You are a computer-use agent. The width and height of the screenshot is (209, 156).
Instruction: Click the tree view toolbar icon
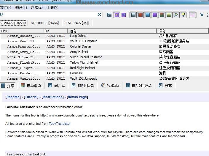(x=109, y=15)
